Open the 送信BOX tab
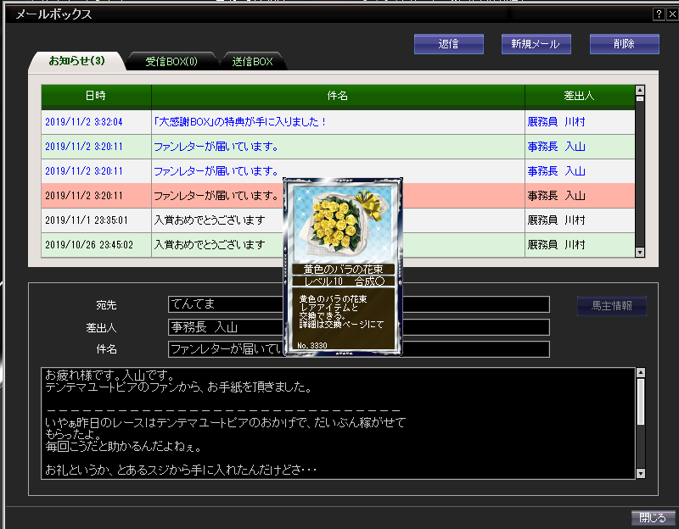This screenshot has height=529, width=679. point(252,61)
